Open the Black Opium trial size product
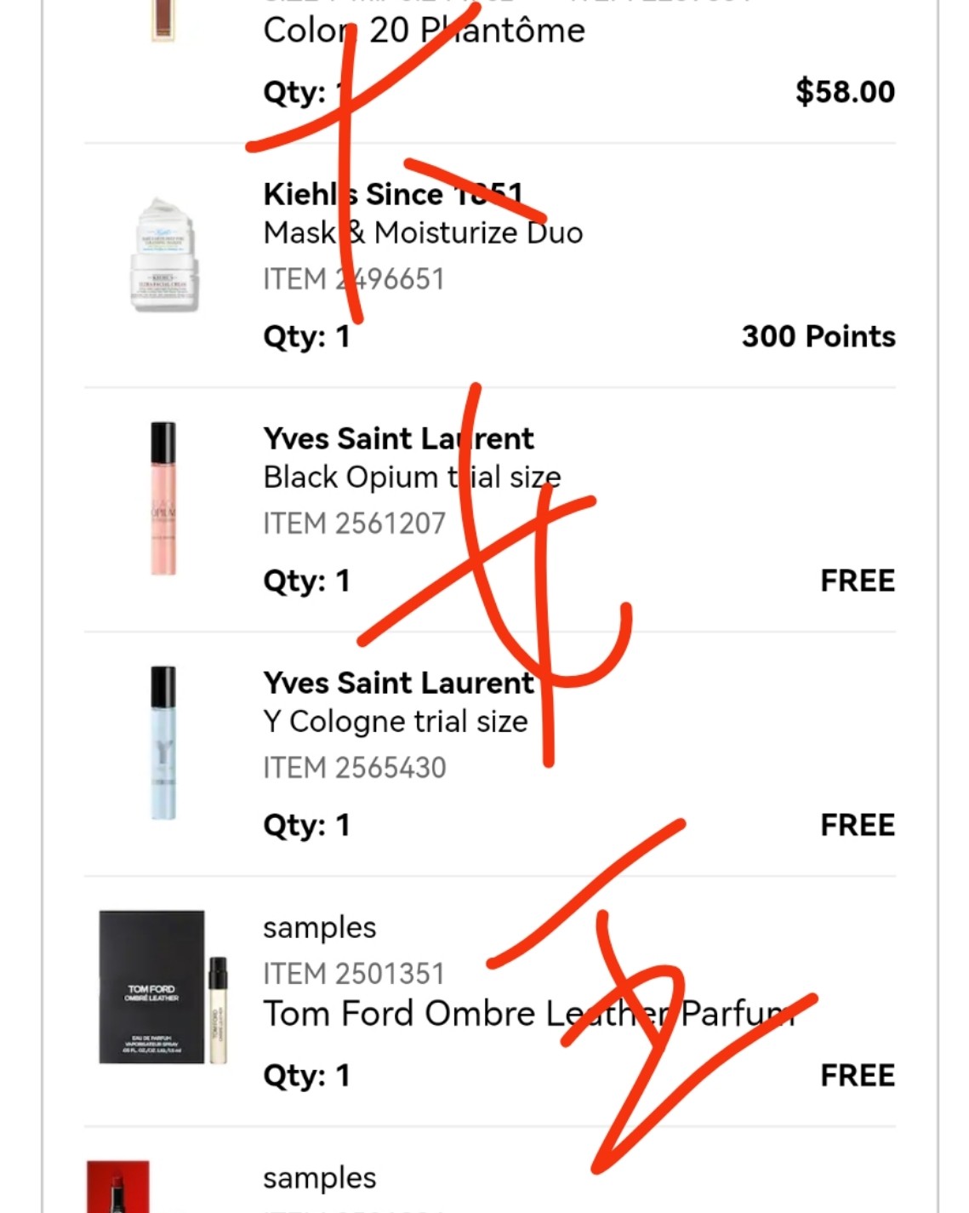The height and width of the screenshot is (1213, 969). 412,477
